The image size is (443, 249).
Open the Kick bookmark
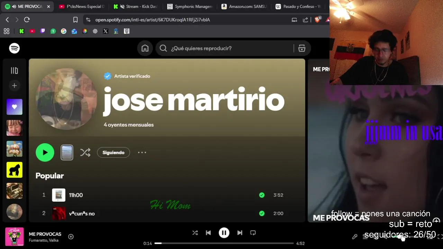pyautogui.click(x=21, y=31)
